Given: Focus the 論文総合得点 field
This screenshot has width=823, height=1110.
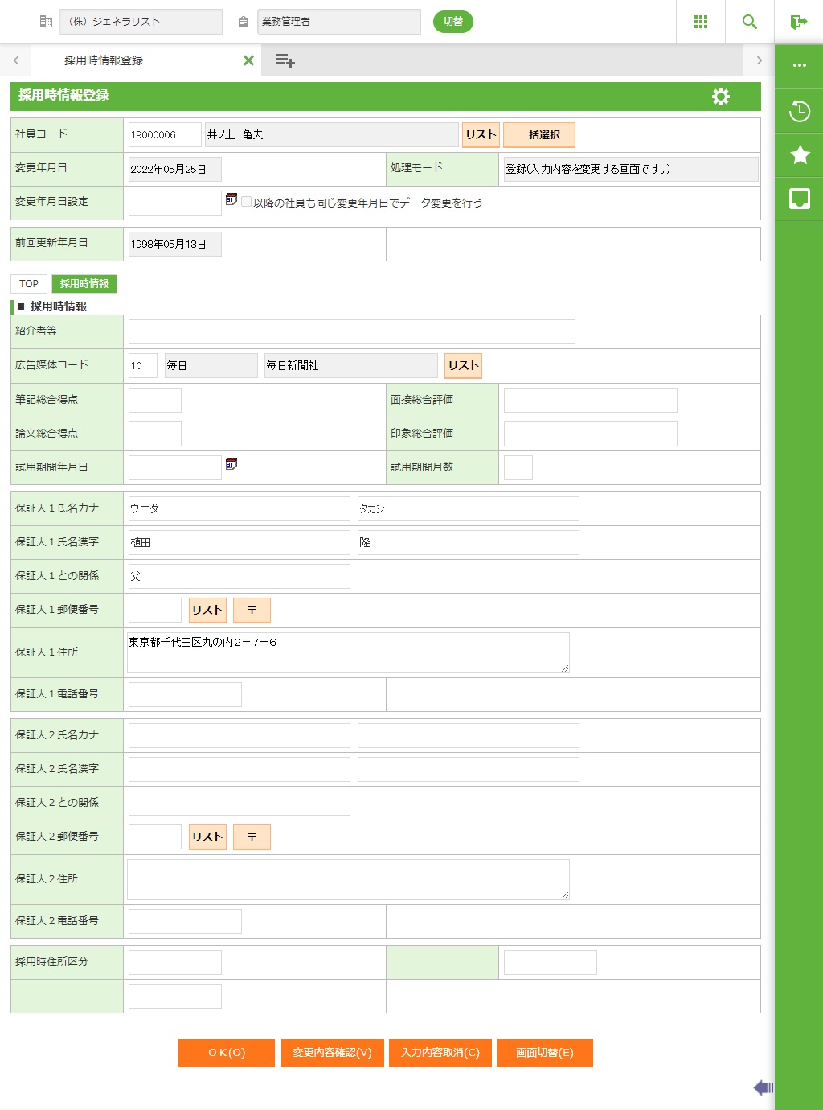Looking at the screenshot, I should pyautogui.click(x=155, y=434).
